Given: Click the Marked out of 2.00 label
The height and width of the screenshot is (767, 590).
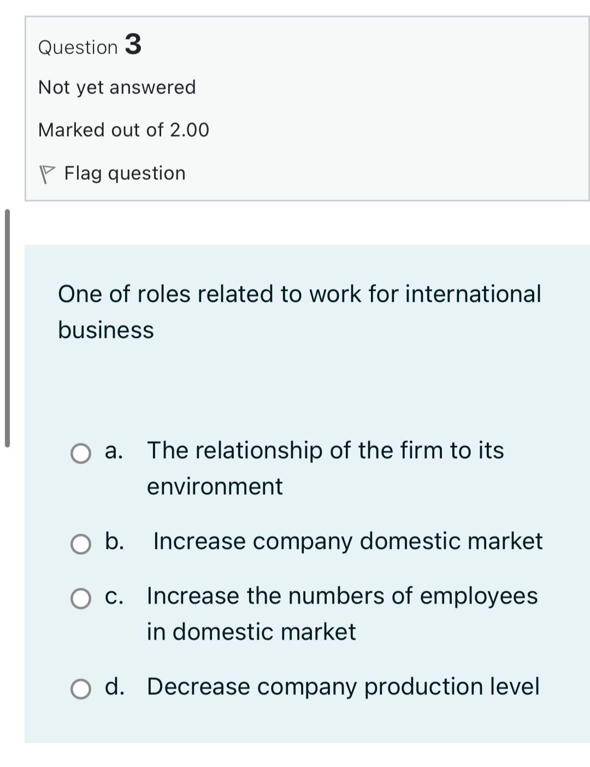Looking at the screenshot, I should point(123,130).
